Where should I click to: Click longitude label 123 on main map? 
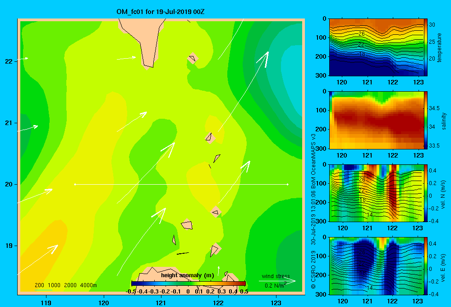(x=276, y=303)
